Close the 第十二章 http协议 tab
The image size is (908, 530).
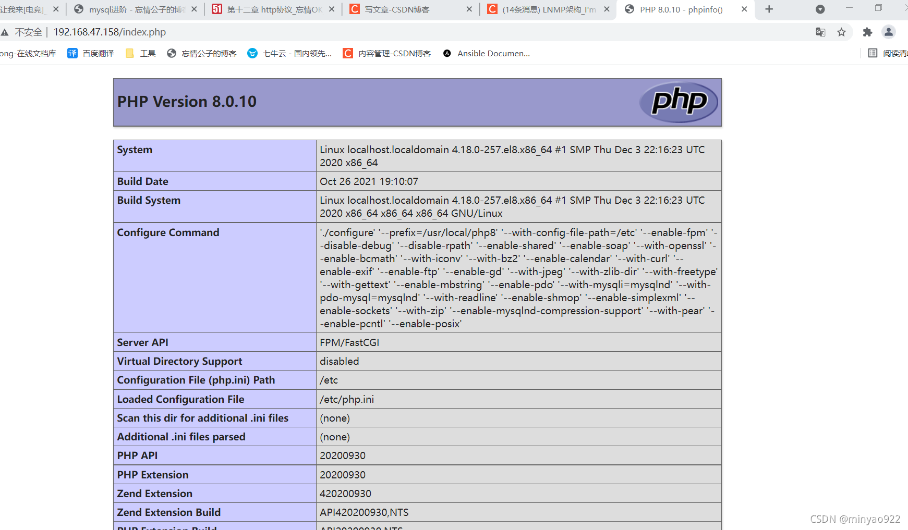pyautogui.click(x=332, y=9)
